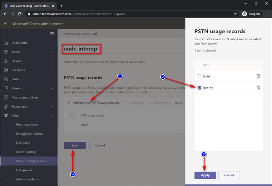
Task: Save the voice routing policy
Action: coord(75,145)
